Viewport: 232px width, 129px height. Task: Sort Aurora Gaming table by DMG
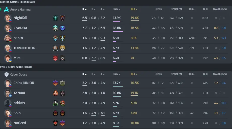pyautogui.click(x=117, y=9)
